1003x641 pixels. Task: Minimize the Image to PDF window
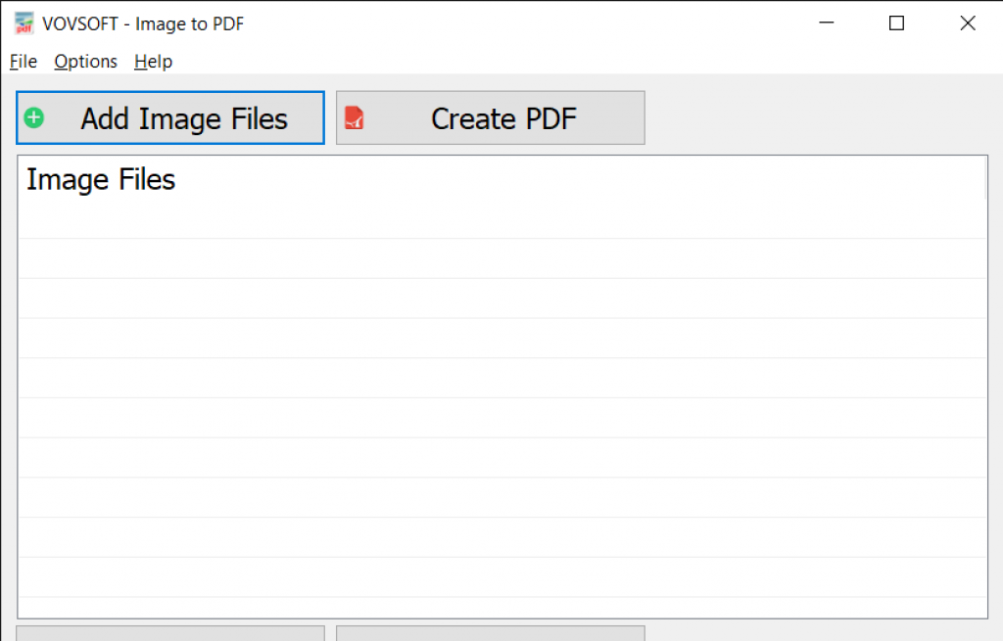827,23
